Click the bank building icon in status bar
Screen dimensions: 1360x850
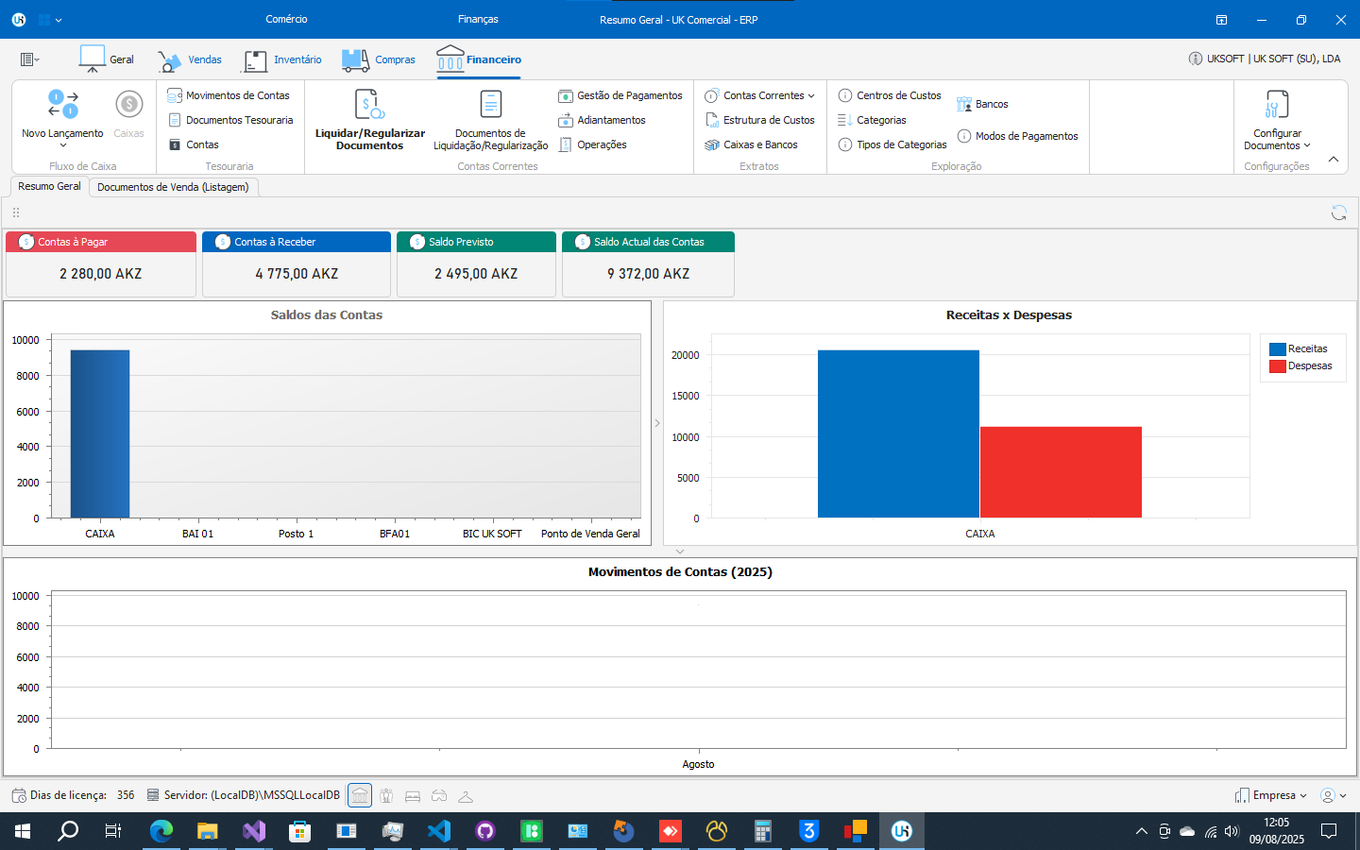[x=360, y=795]
